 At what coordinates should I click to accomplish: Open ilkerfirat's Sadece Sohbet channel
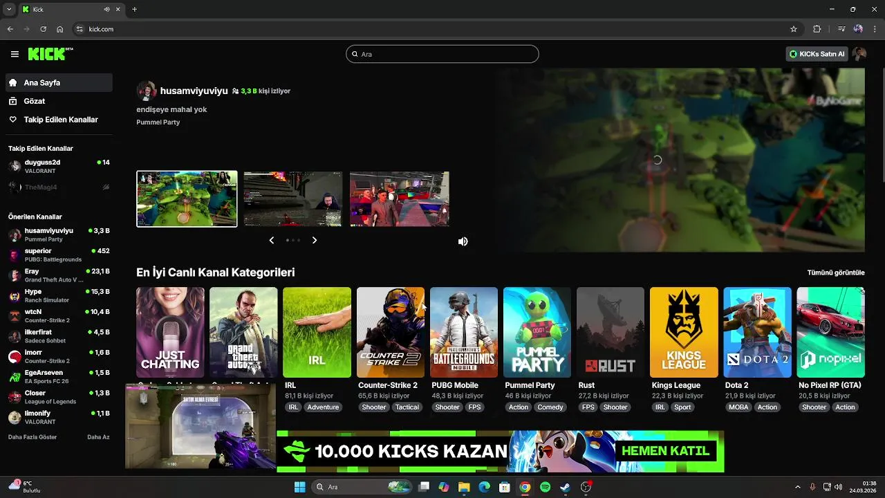click(59, 336)
